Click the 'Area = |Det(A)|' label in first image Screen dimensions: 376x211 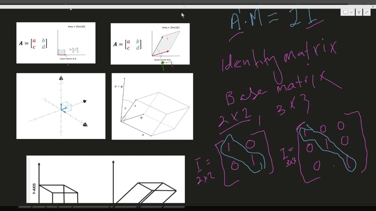click(76, 27)
